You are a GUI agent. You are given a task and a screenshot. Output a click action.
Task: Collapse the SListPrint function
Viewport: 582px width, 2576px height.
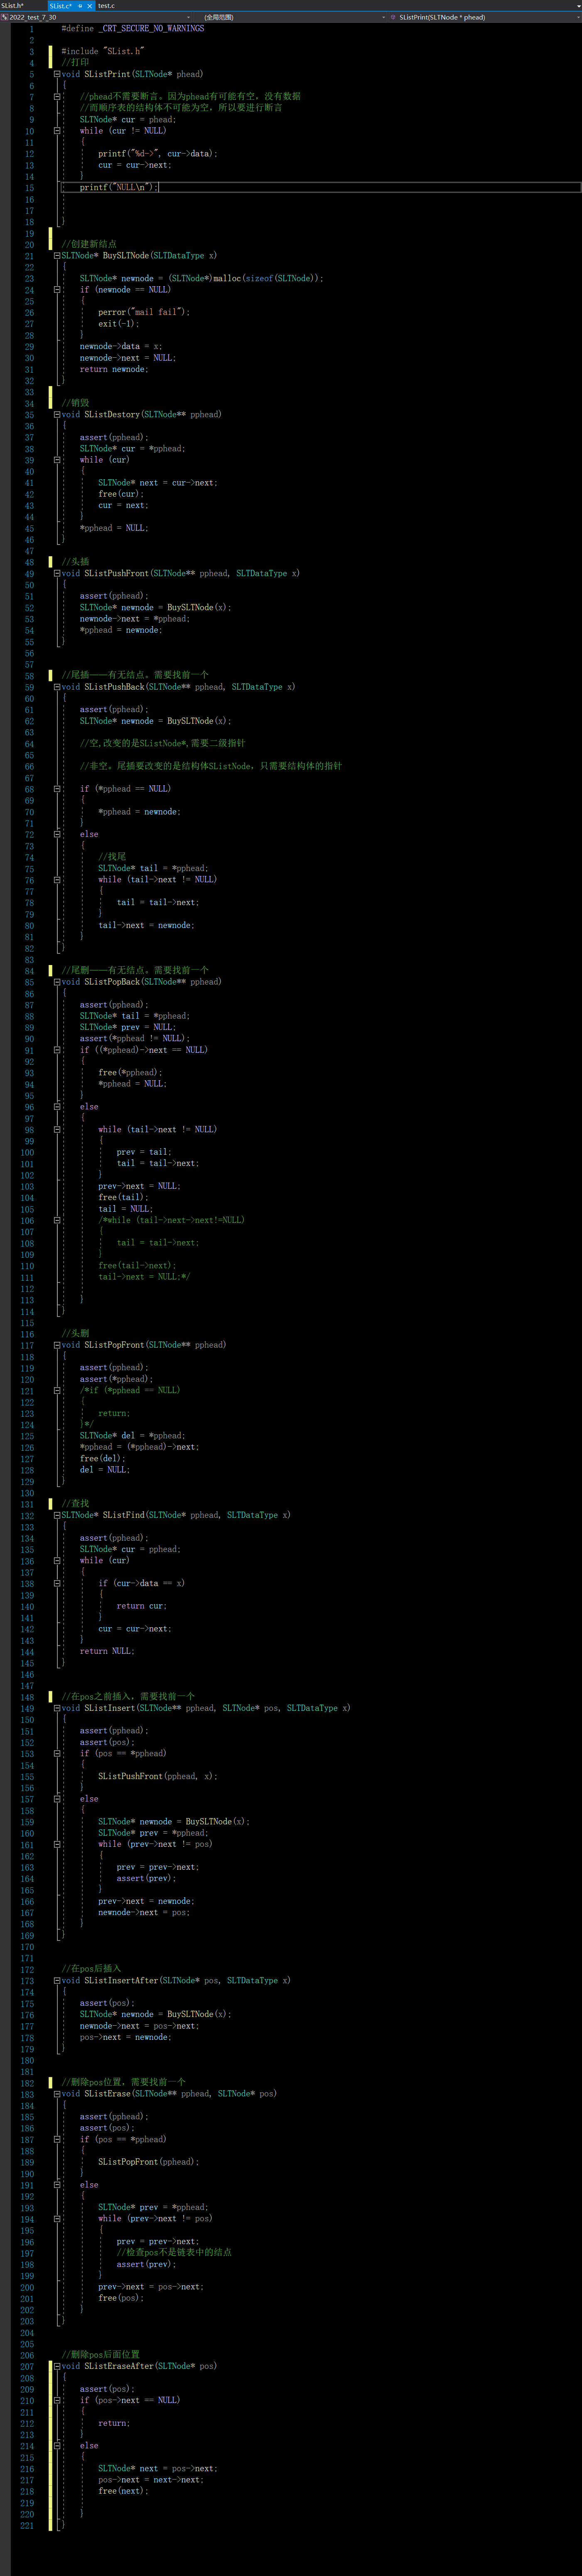tap(57, 74)
